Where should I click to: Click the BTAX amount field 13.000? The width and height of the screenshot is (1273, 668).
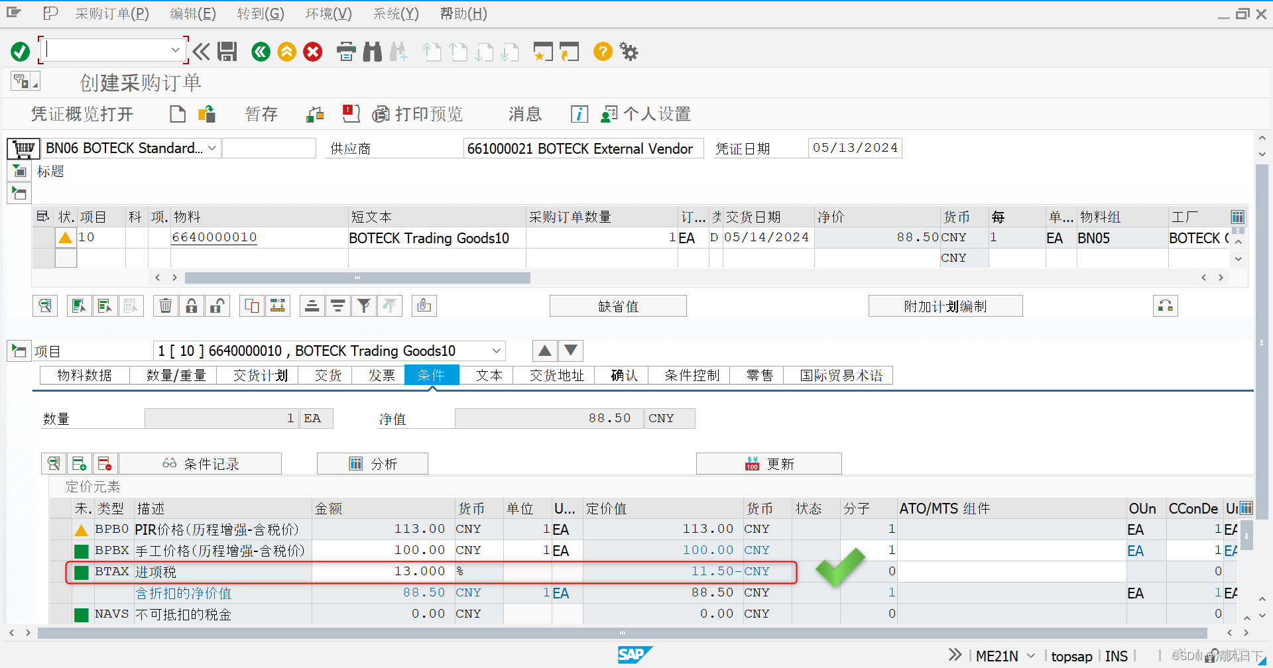coord(383,571)
